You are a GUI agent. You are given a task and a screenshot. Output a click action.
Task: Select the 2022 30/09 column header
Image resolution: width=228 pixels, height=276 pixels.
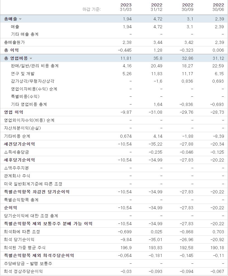(187, 7)
